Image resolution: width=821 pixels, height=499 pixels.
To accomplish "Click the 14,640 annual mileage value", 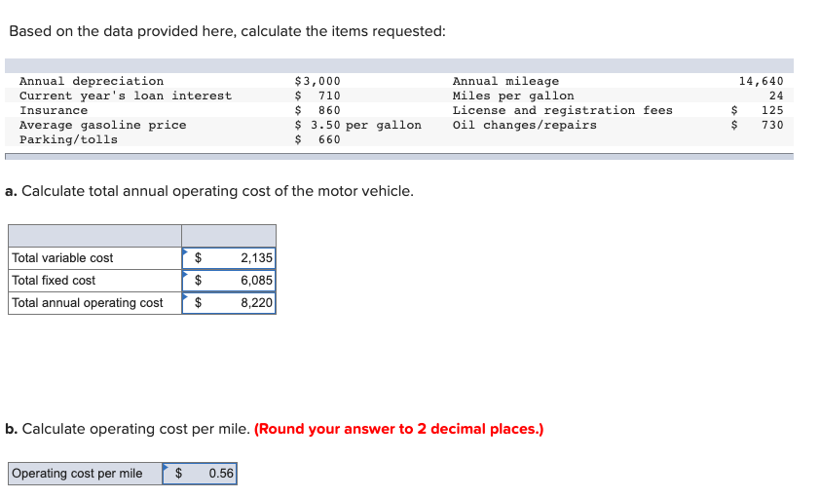I will tap(762, 81).
